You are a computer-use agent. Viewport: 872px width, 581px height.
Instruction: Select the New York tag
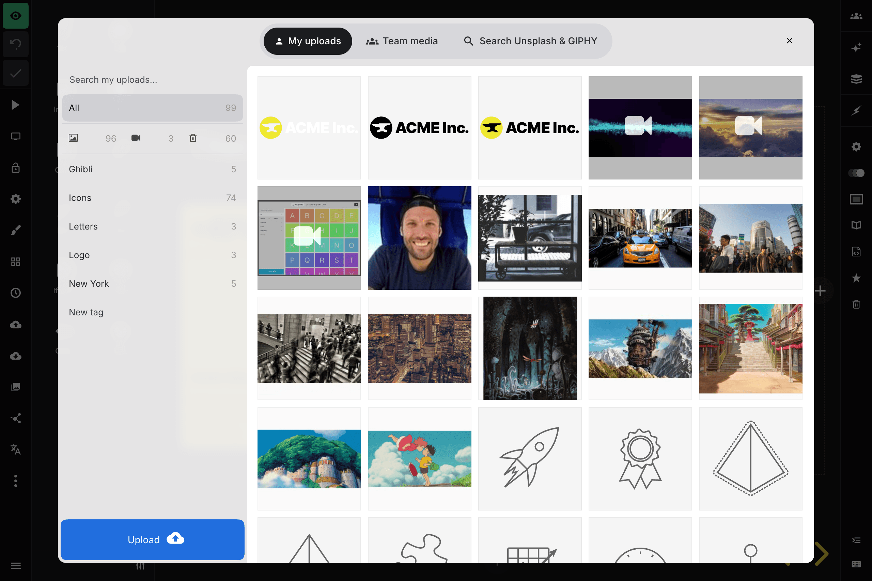(x=152, y=283)
